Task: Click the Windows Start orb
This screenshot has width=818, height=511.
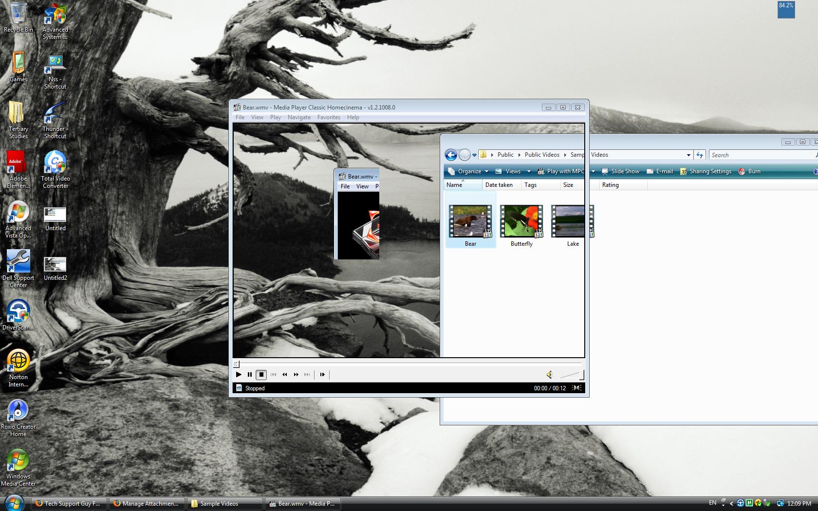Action: tap(14, 503)
